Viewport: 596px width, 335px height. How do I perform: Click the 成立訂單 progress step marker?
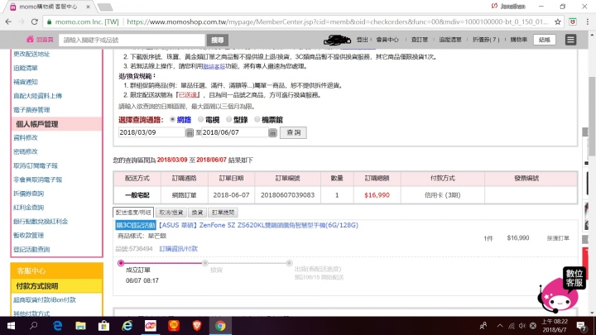click(121, 263)
